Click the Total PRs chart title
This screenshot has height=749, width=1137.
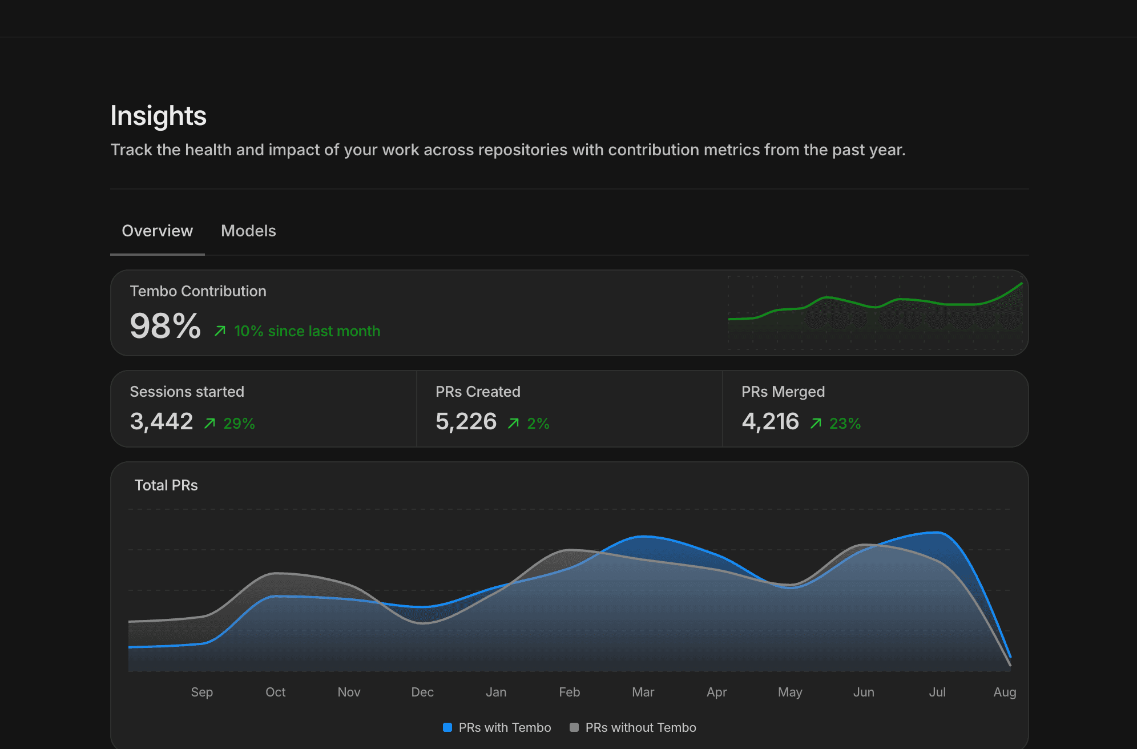166,485
